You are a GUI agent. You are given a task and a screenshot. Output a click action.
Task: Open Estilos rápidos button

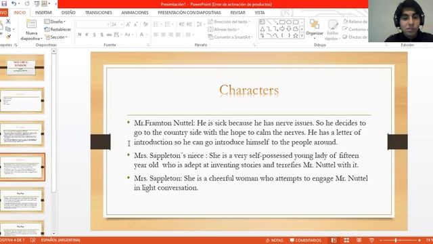[332, 30]
